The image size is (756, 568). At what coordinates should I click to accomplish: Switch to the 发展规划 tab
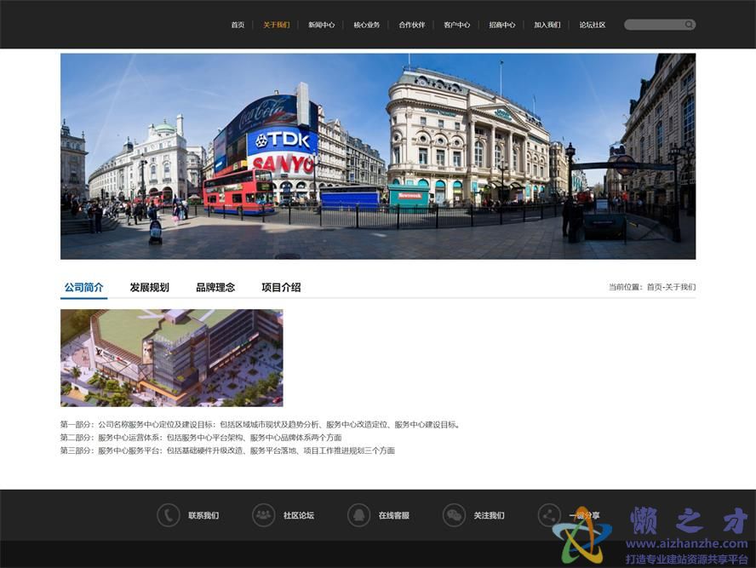click(x=149, y=288)
